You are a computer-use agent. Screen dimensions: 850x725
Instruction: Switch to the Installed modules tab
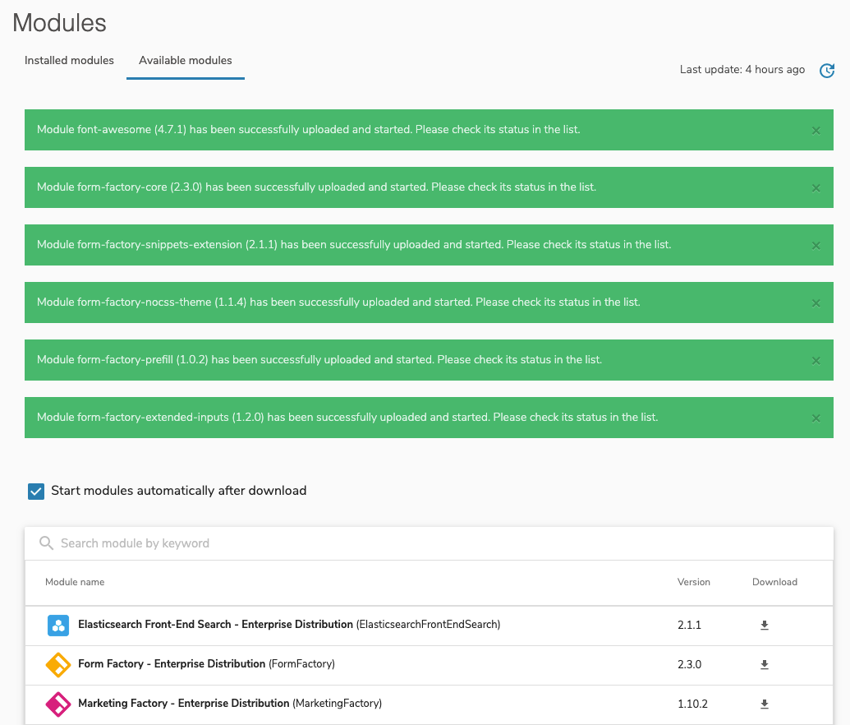pos(69,60)
